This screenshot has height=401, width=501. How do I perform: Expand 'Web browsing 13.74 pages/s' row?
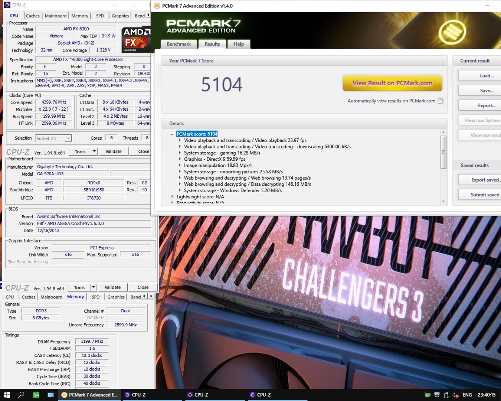tap(180, 178)
